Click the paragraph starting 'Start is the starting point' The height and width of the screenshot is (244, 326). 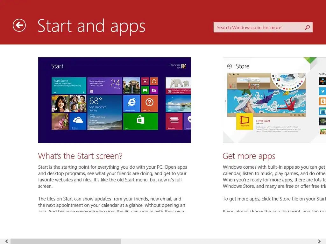(x=113, y=177)
